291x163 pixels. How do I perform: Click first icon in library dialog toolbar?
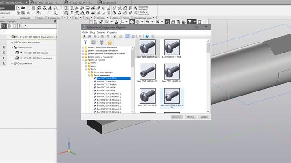click(x=84, y=36)
